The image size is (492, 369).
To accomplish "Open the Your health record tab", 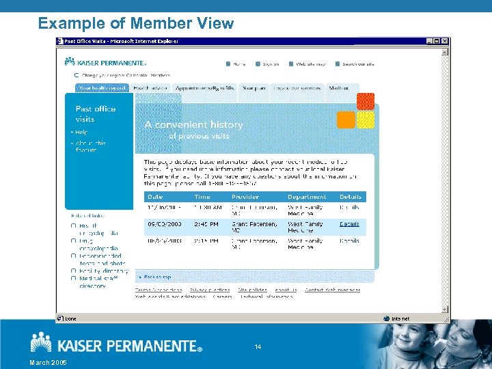I will [102, 88].
